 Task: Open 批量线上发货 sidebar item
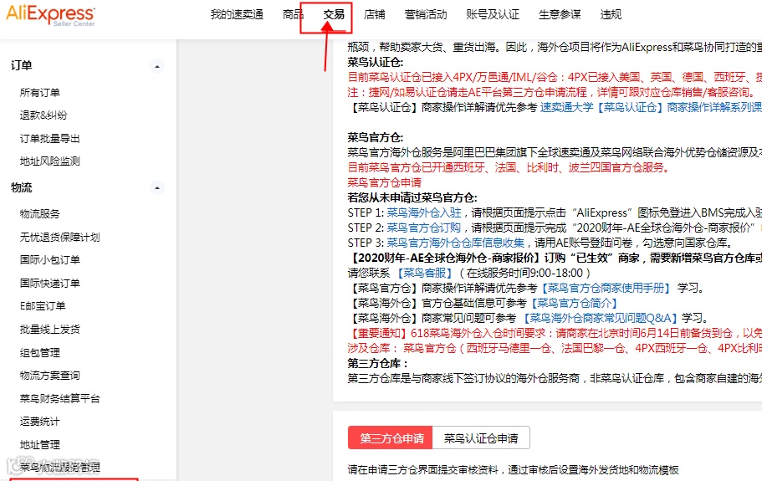[x=49, y=329]
